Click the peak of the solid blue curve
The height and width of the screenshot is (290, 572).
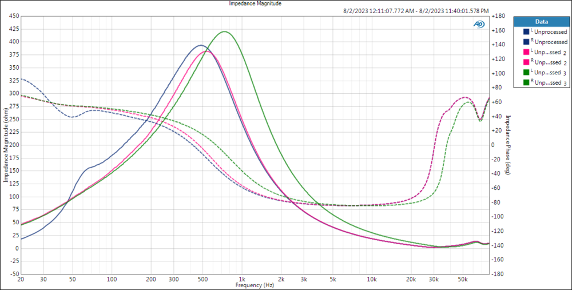(200, 45)
